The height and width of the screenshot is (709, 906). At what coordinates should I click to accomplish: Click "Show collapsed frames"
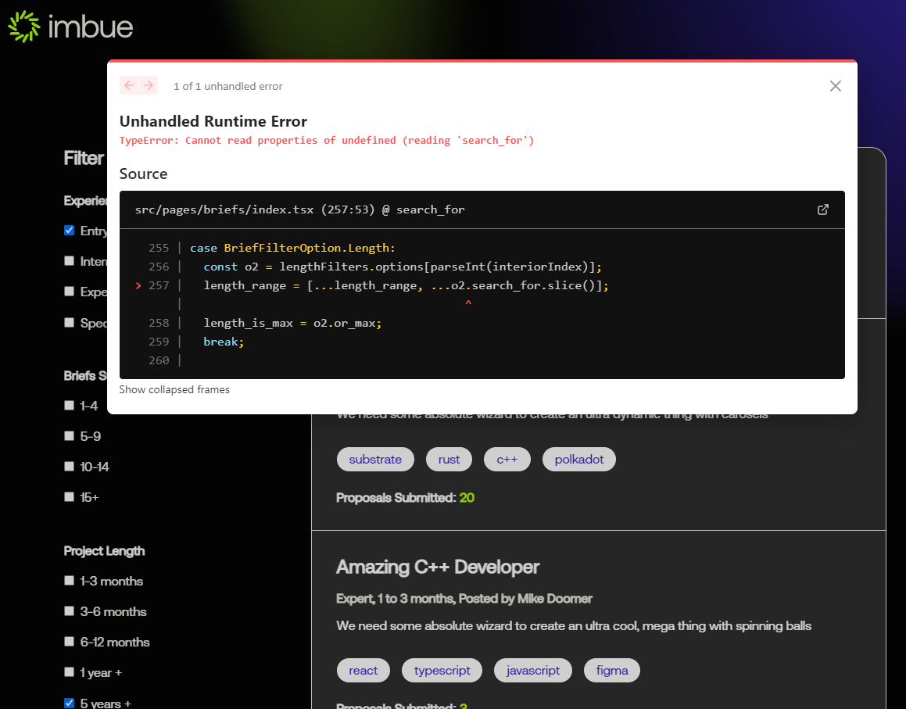[174, 389]
